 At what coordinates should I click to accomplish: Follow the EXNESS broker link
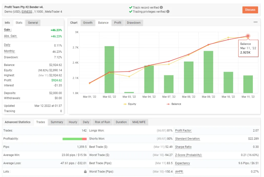(27, 12)
